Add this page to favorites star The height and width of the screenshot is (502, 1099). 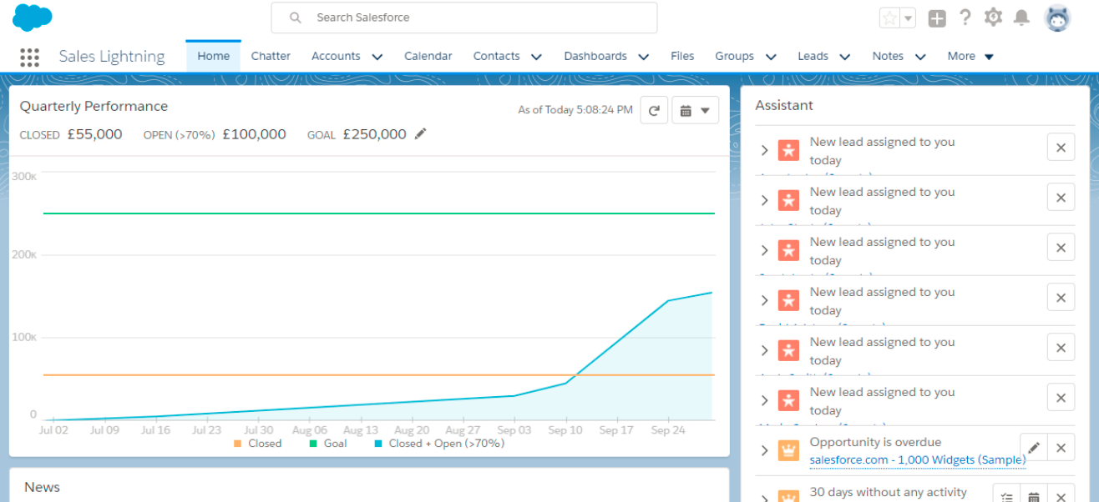pyautogui.click(x=890, y=18)
